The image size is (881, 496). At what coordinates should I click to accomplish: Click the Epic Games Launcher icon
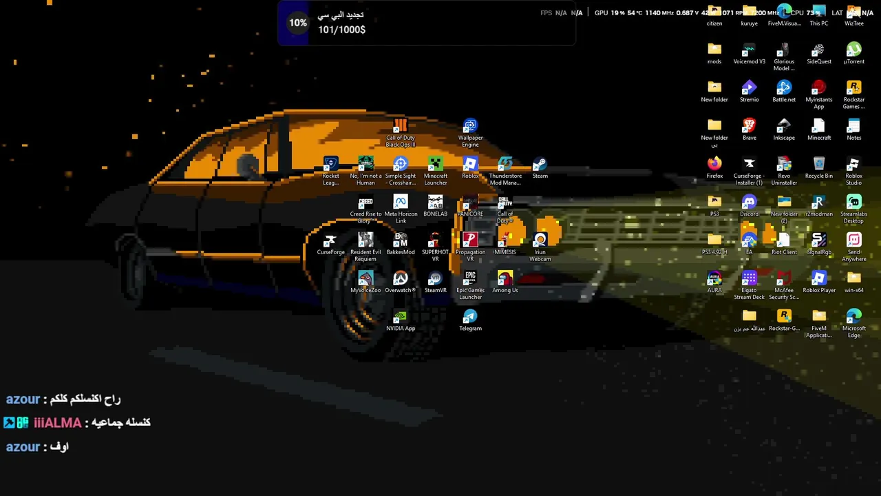coord(470,285)
